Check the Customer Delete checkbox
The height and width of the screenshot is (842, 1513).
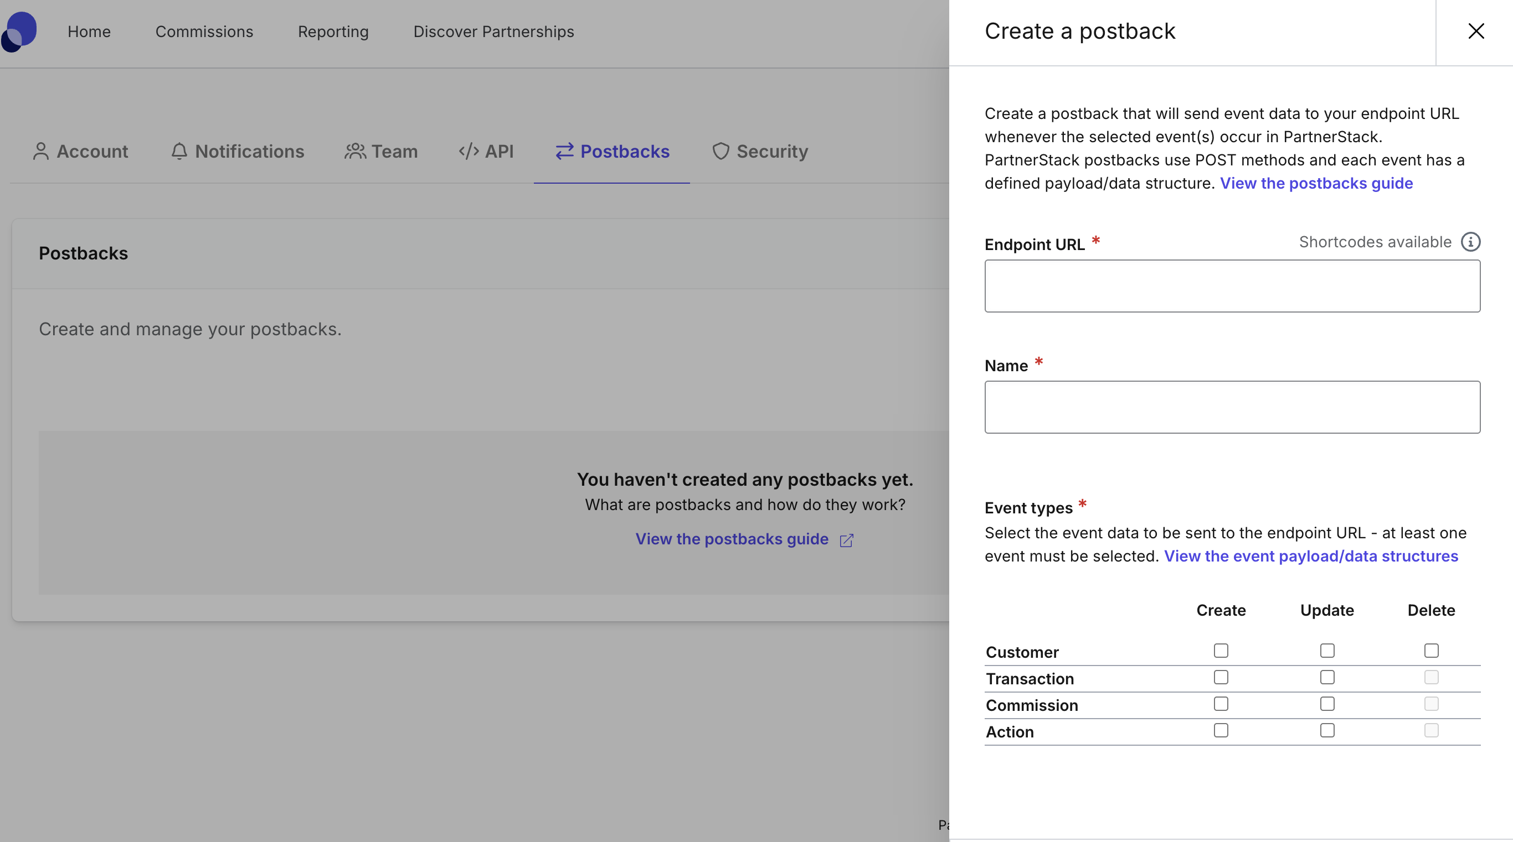[1431, 650]
